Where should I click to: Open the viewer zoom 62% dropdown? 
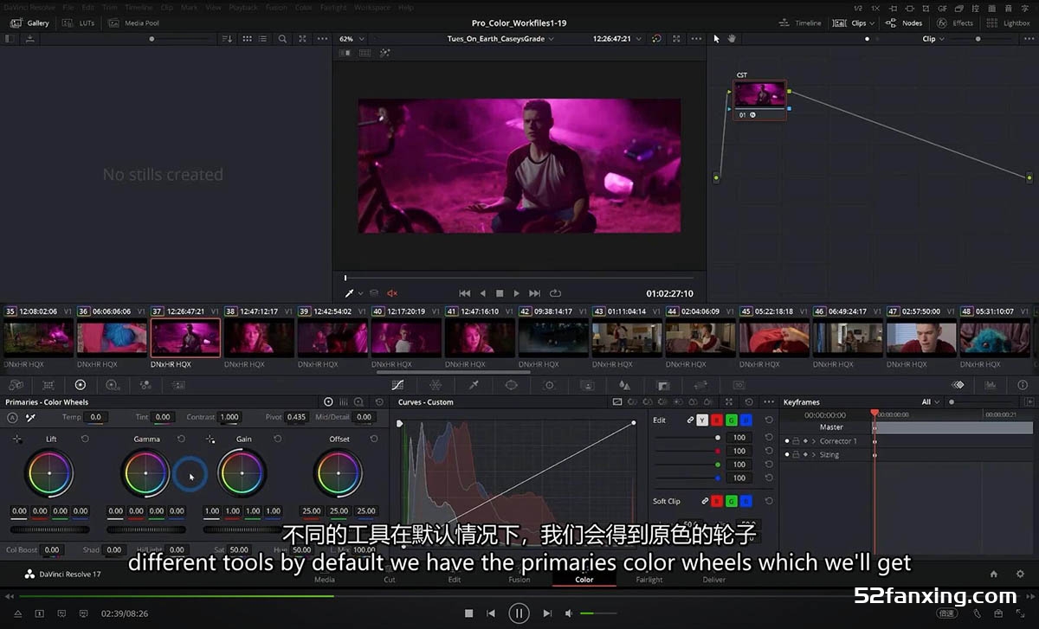pos(352,39)
